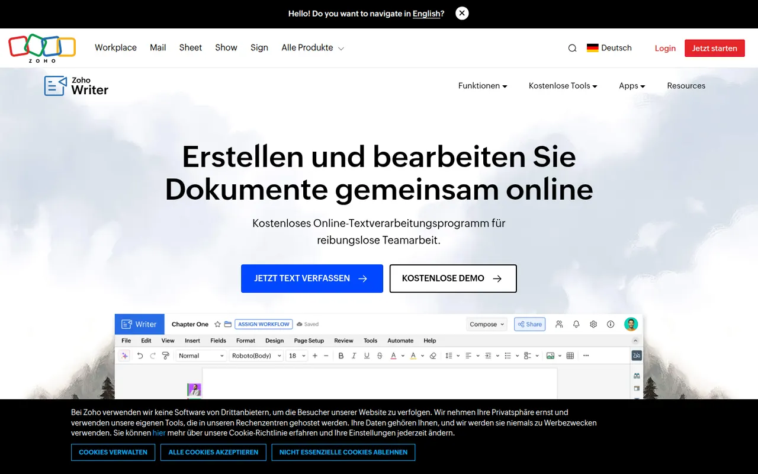Click the Underline icon in Writer toolbar

point(367,355)
